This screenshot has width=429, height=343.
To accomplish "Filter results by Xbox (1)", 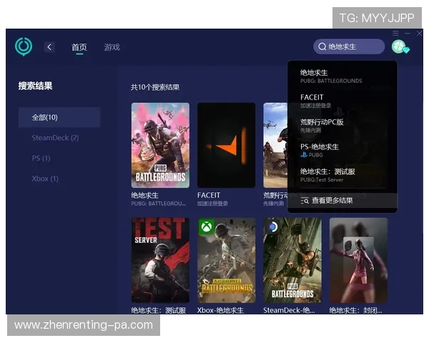I will (45, 179).
